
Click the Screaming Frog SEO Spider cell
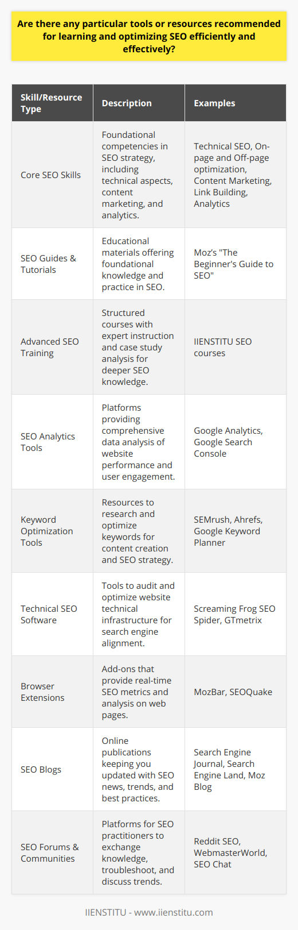coord(234,615)
